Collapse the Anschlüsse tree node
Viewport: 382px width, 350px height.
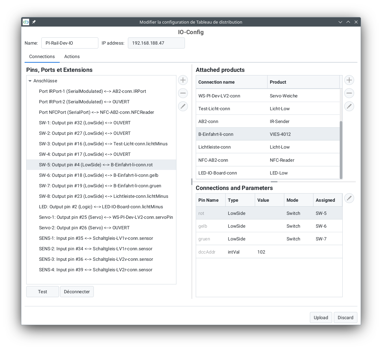[x=30, y=81]
